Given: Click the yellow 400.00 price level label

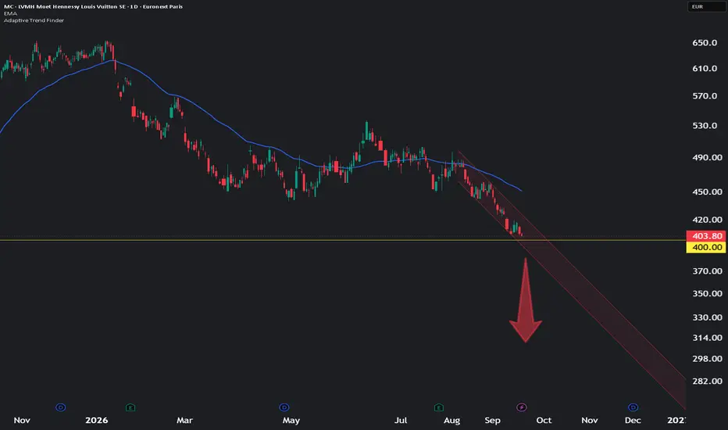Looking at the screenshot, I should [x=706, y=247].
